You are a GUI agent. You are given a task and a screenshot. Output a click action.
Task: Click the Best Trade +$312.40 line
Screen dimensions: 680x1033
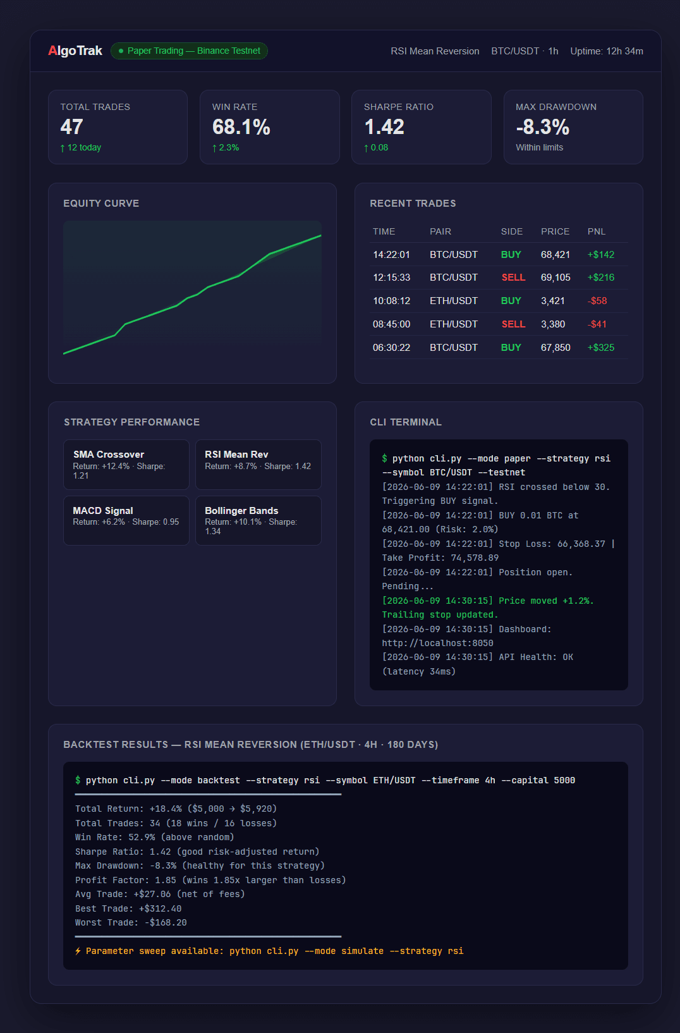pos(128,908)
